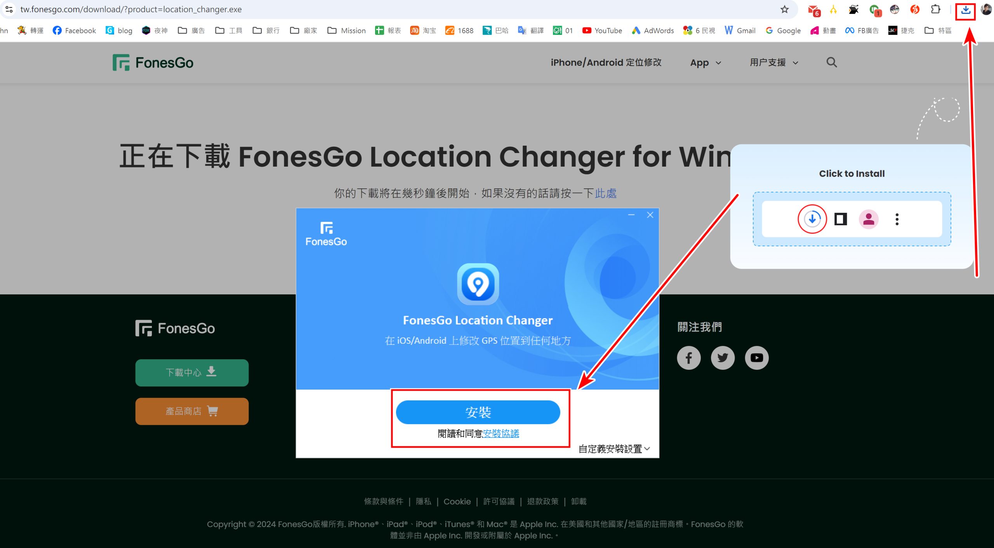
Task: Expand the App dropdown menu in navbar
Action: coord(706,62)
